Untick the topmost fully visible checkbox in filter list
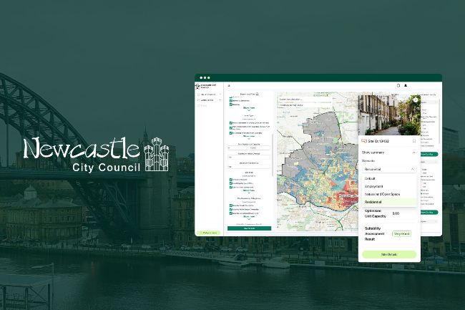465x310 pixels. tap(231, 101)
